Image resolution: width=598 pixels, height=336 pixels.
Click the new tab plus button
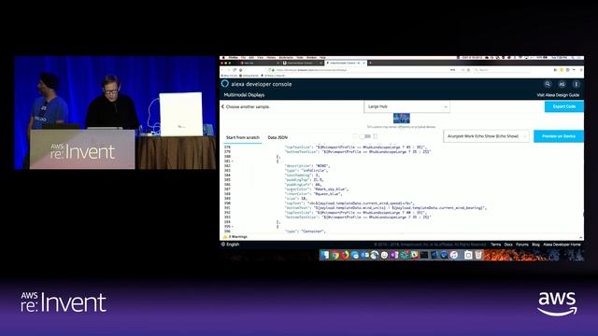370,63
